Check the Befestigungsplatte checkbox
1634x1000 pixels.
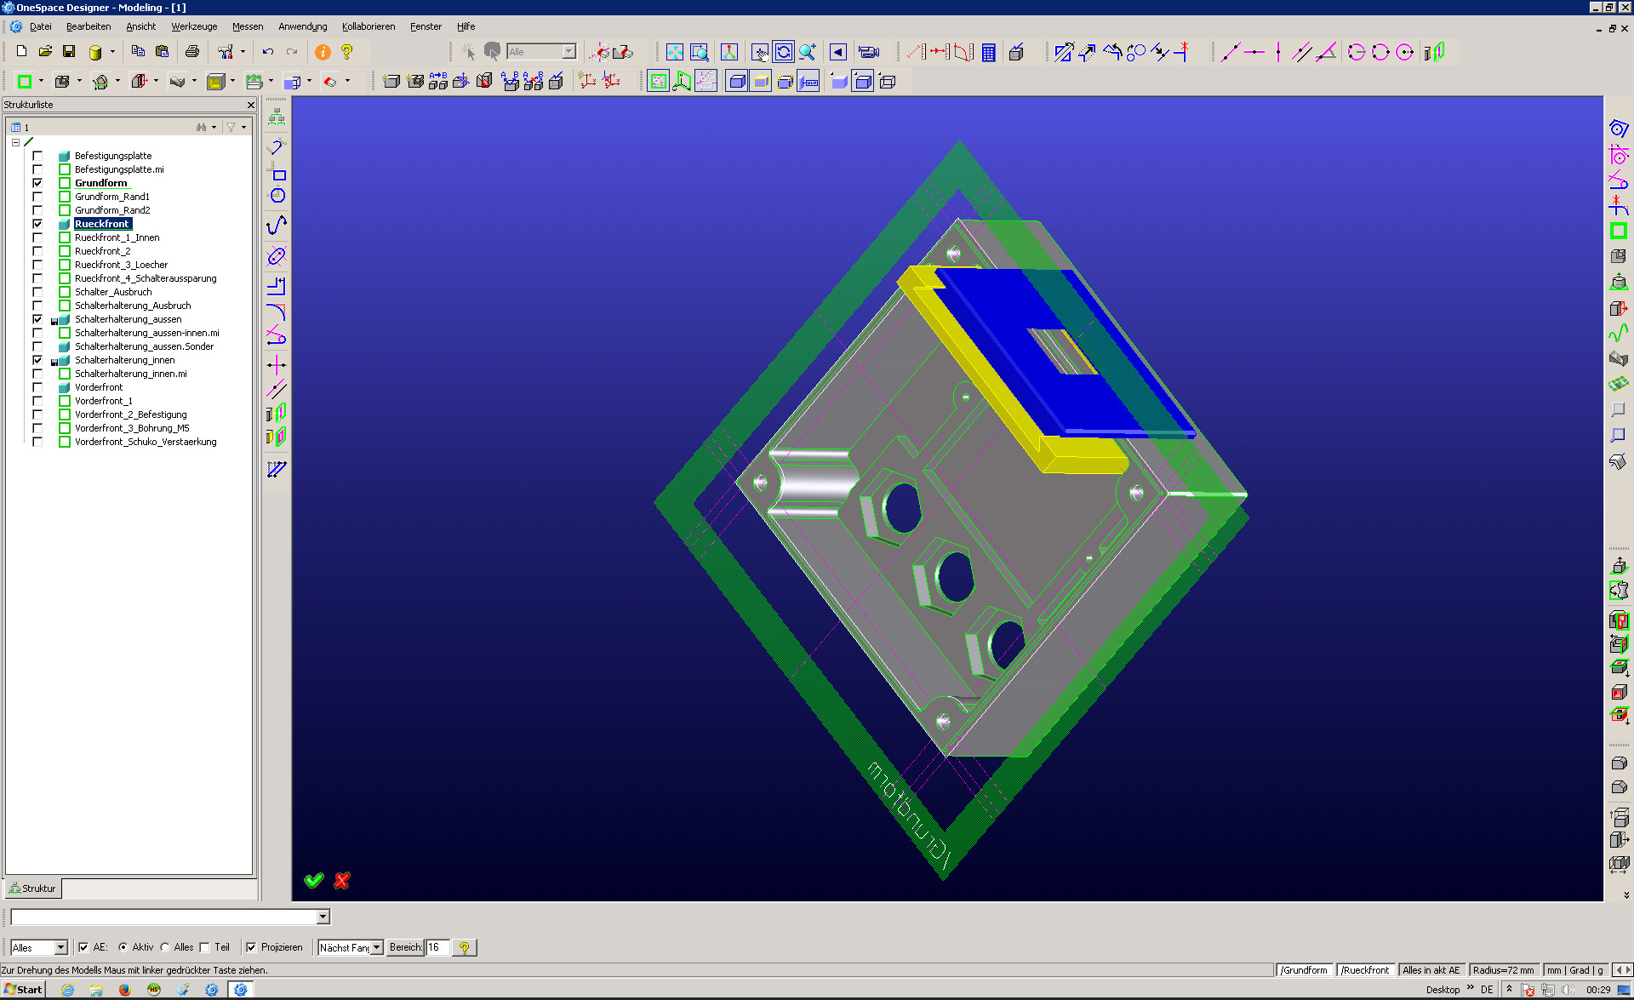37,156
